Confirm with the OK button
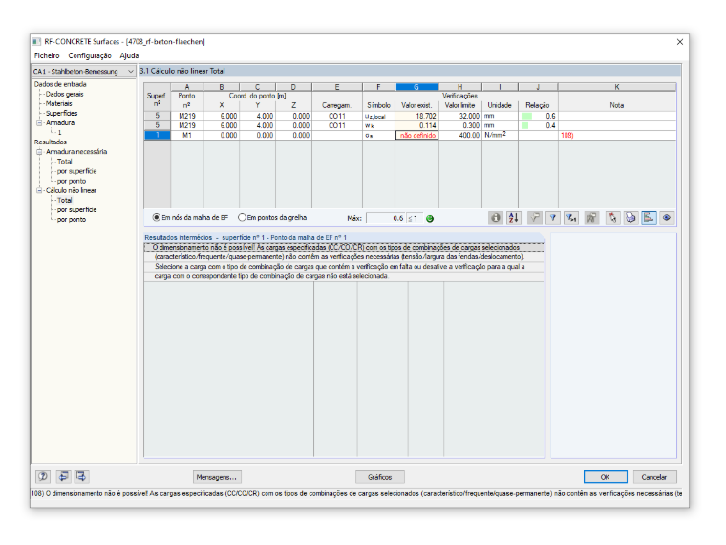The image size is (726, 545). coord(605,477)
